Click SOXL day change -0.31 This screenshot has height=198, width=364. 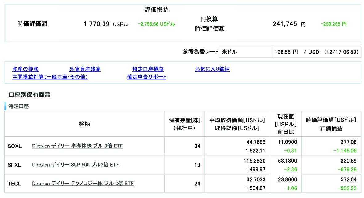[290, 151]
